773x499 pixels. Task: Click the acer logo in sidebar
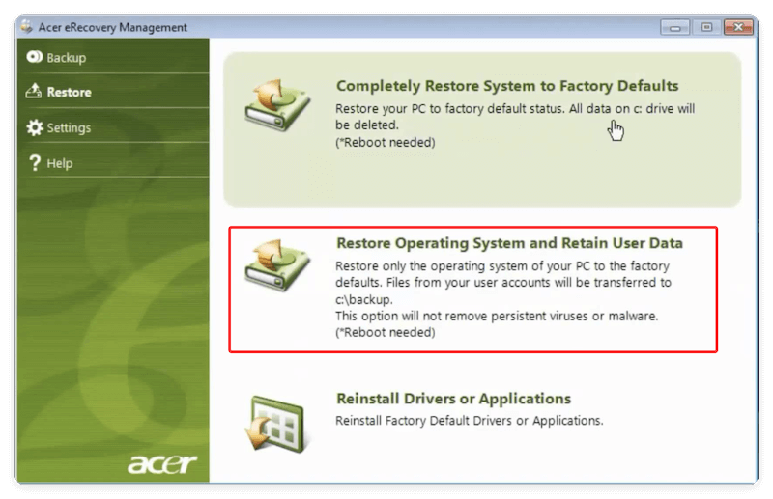pyautogui.click(x=162, y=463)
